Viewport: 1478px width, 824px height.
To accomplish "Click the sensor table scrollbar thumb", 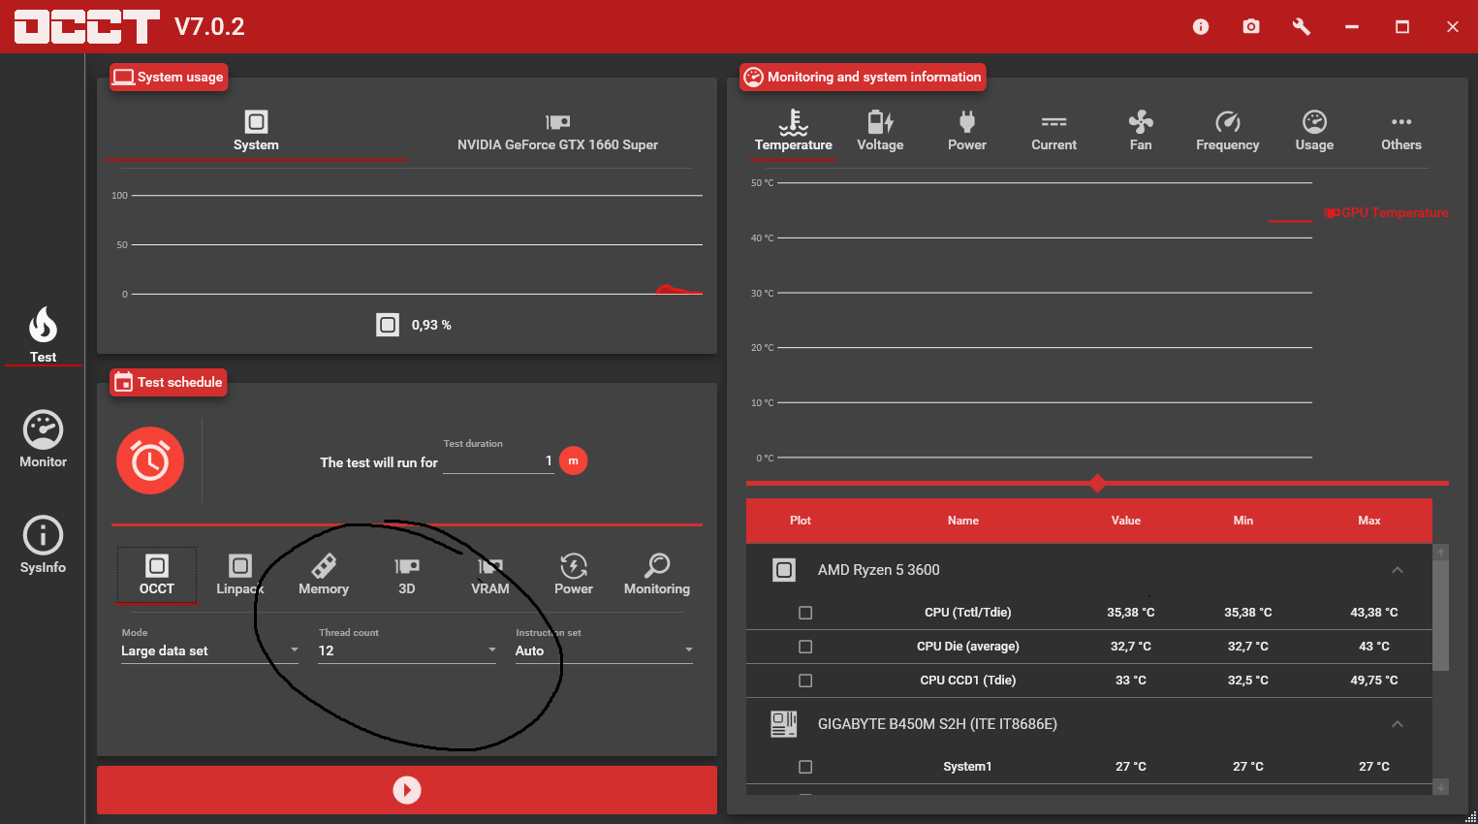I will coord(1441,616).
